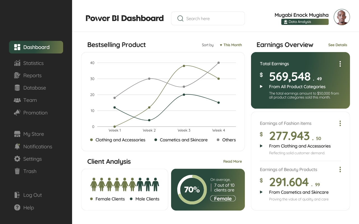The height and width of the screenshot is (224, 359).
Task: Open Earnings of Beauty Products three-dot menu
Action: 340,169
